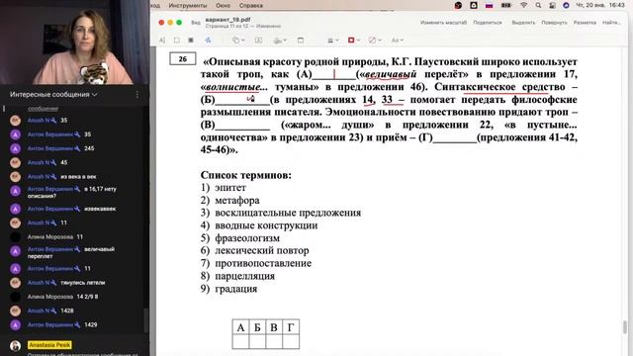The image size is (633, 356).
Task: Open the red border color dropdown
Action: [354, 41]
